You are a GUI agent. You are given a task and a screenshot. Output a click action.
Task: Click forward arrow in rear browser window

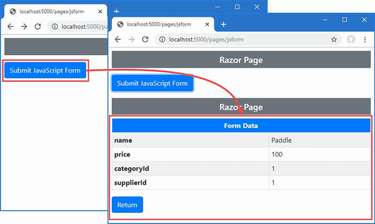click(24, 27)
